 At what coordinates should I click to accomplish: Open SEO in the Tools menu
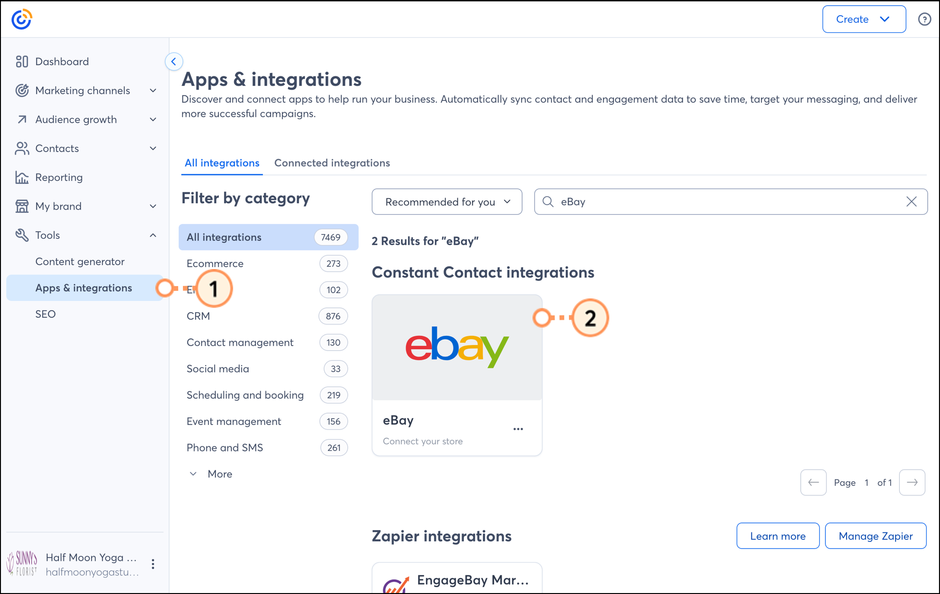tap(45, 314)
